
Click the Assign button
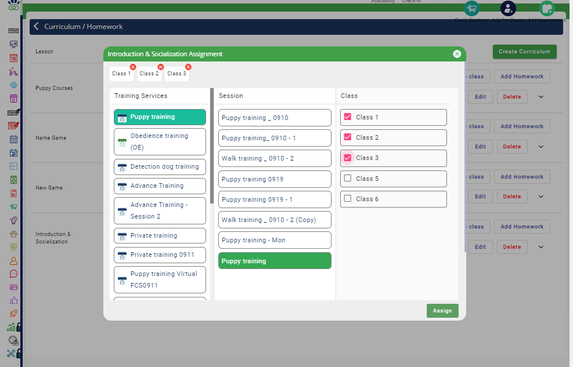442,311
